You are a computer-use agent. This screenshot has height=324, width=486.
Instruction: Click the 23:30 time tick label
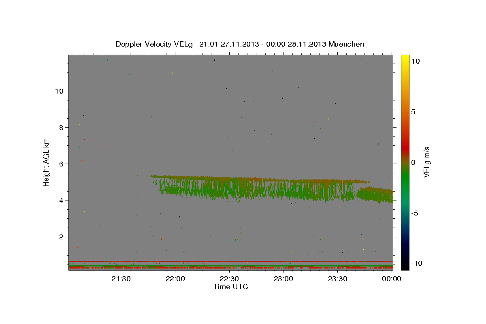(x=337, y=279)
